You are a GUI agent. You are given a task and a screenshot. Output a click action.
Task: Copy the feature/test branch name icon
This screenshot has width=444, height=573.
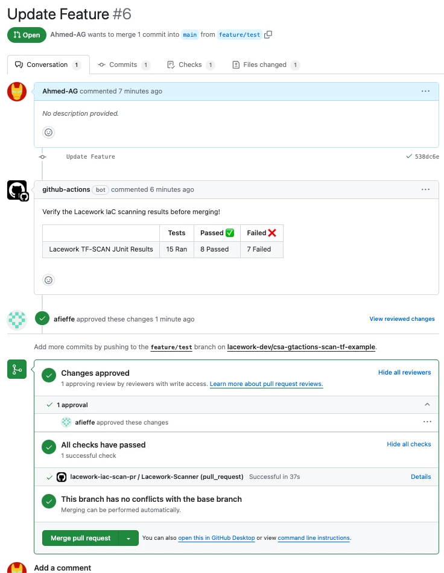point(268,35)
